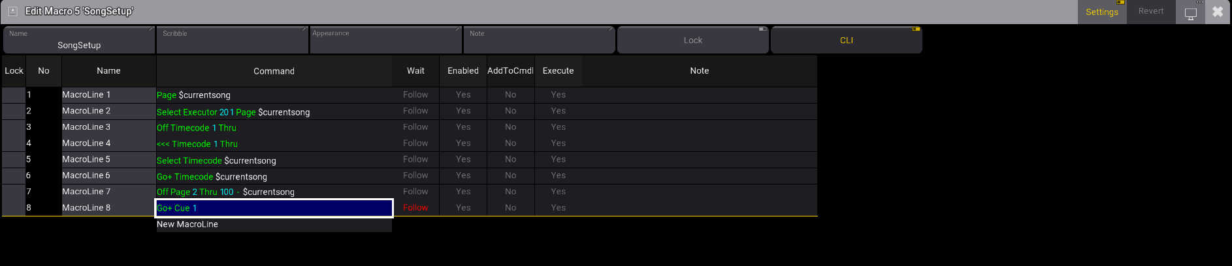Select command 'Select Timecode $currentsong'
The height and width of the screenshot is (266, 1232).
pos(274,160)
